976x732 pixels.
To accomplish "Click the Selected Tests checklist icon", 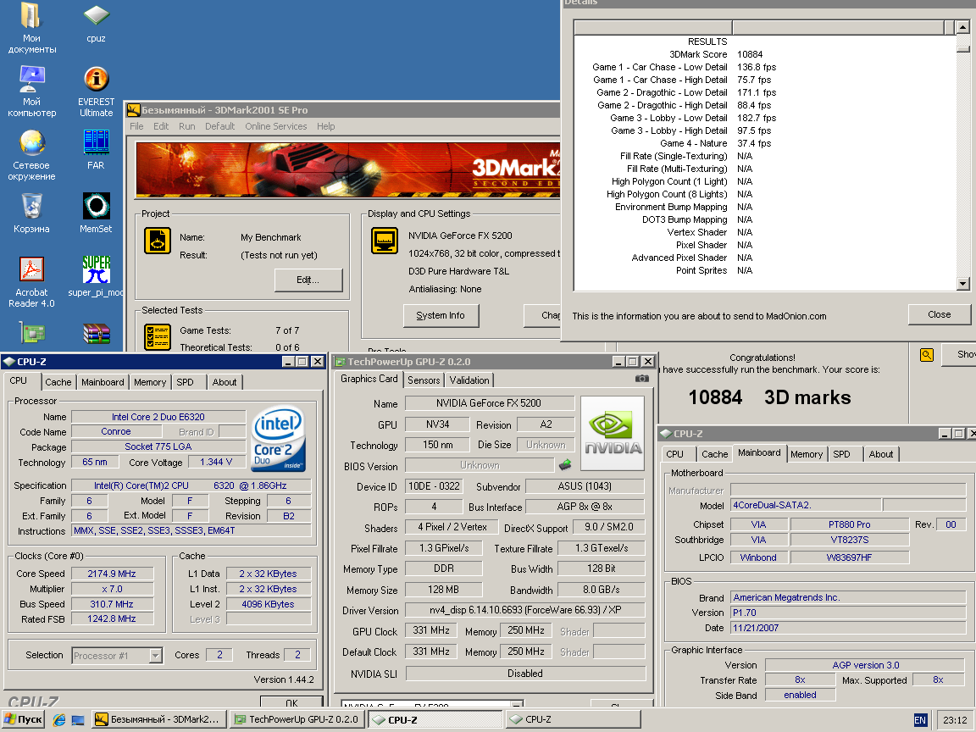I will click(x=158, y=336).
